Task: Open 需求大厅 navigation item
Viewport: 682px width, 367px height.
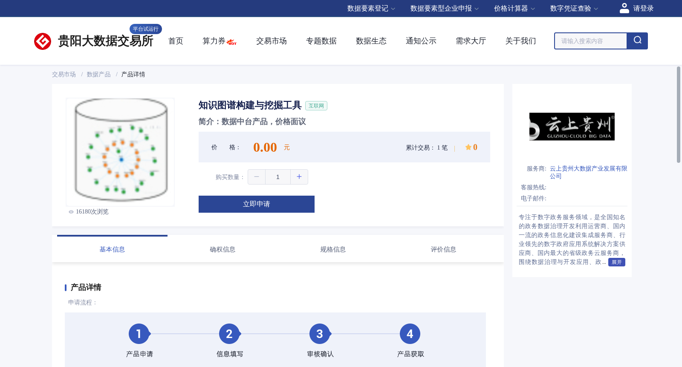Action: [471, 41]
